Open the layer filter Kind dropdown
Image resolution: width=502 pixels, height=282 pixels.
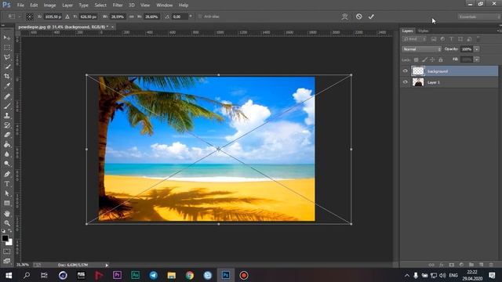tap(414, 39)
